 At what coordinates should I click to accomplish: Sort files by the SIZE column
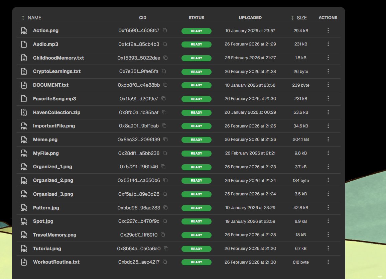pos(299,18)
